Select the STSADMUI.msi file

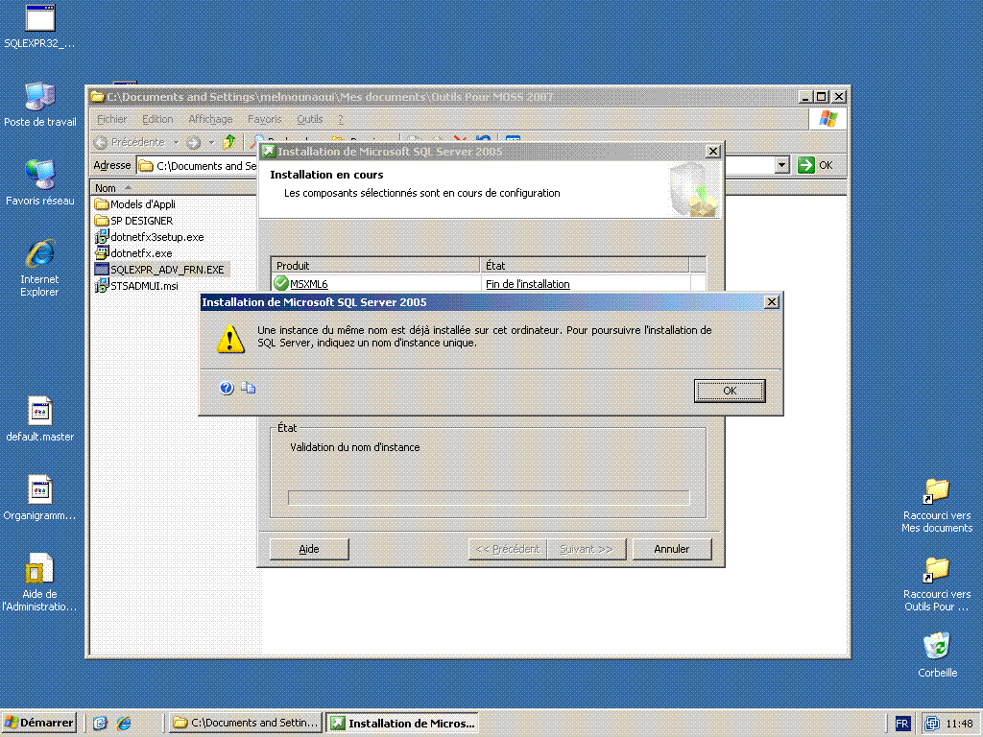[x=136, y=286]
